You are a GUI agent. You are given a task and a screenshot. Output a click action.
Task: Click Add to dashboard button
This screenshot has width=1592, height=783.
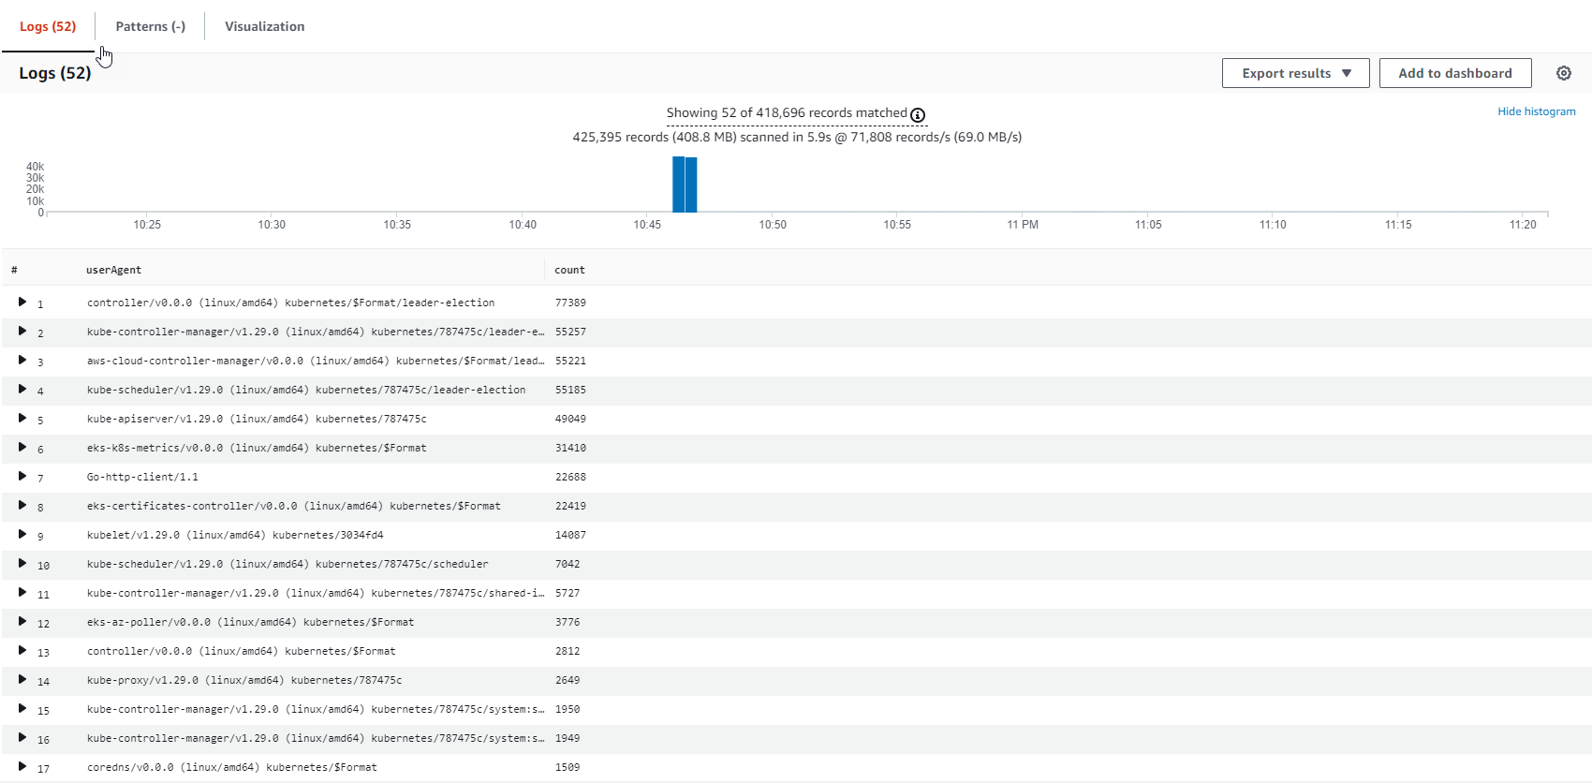click(x=1455, y=73)
